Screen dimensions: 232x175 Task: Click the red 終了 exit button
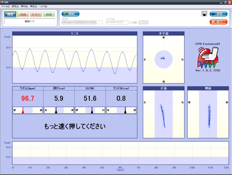pyautogui.click(x=219, y=22)
